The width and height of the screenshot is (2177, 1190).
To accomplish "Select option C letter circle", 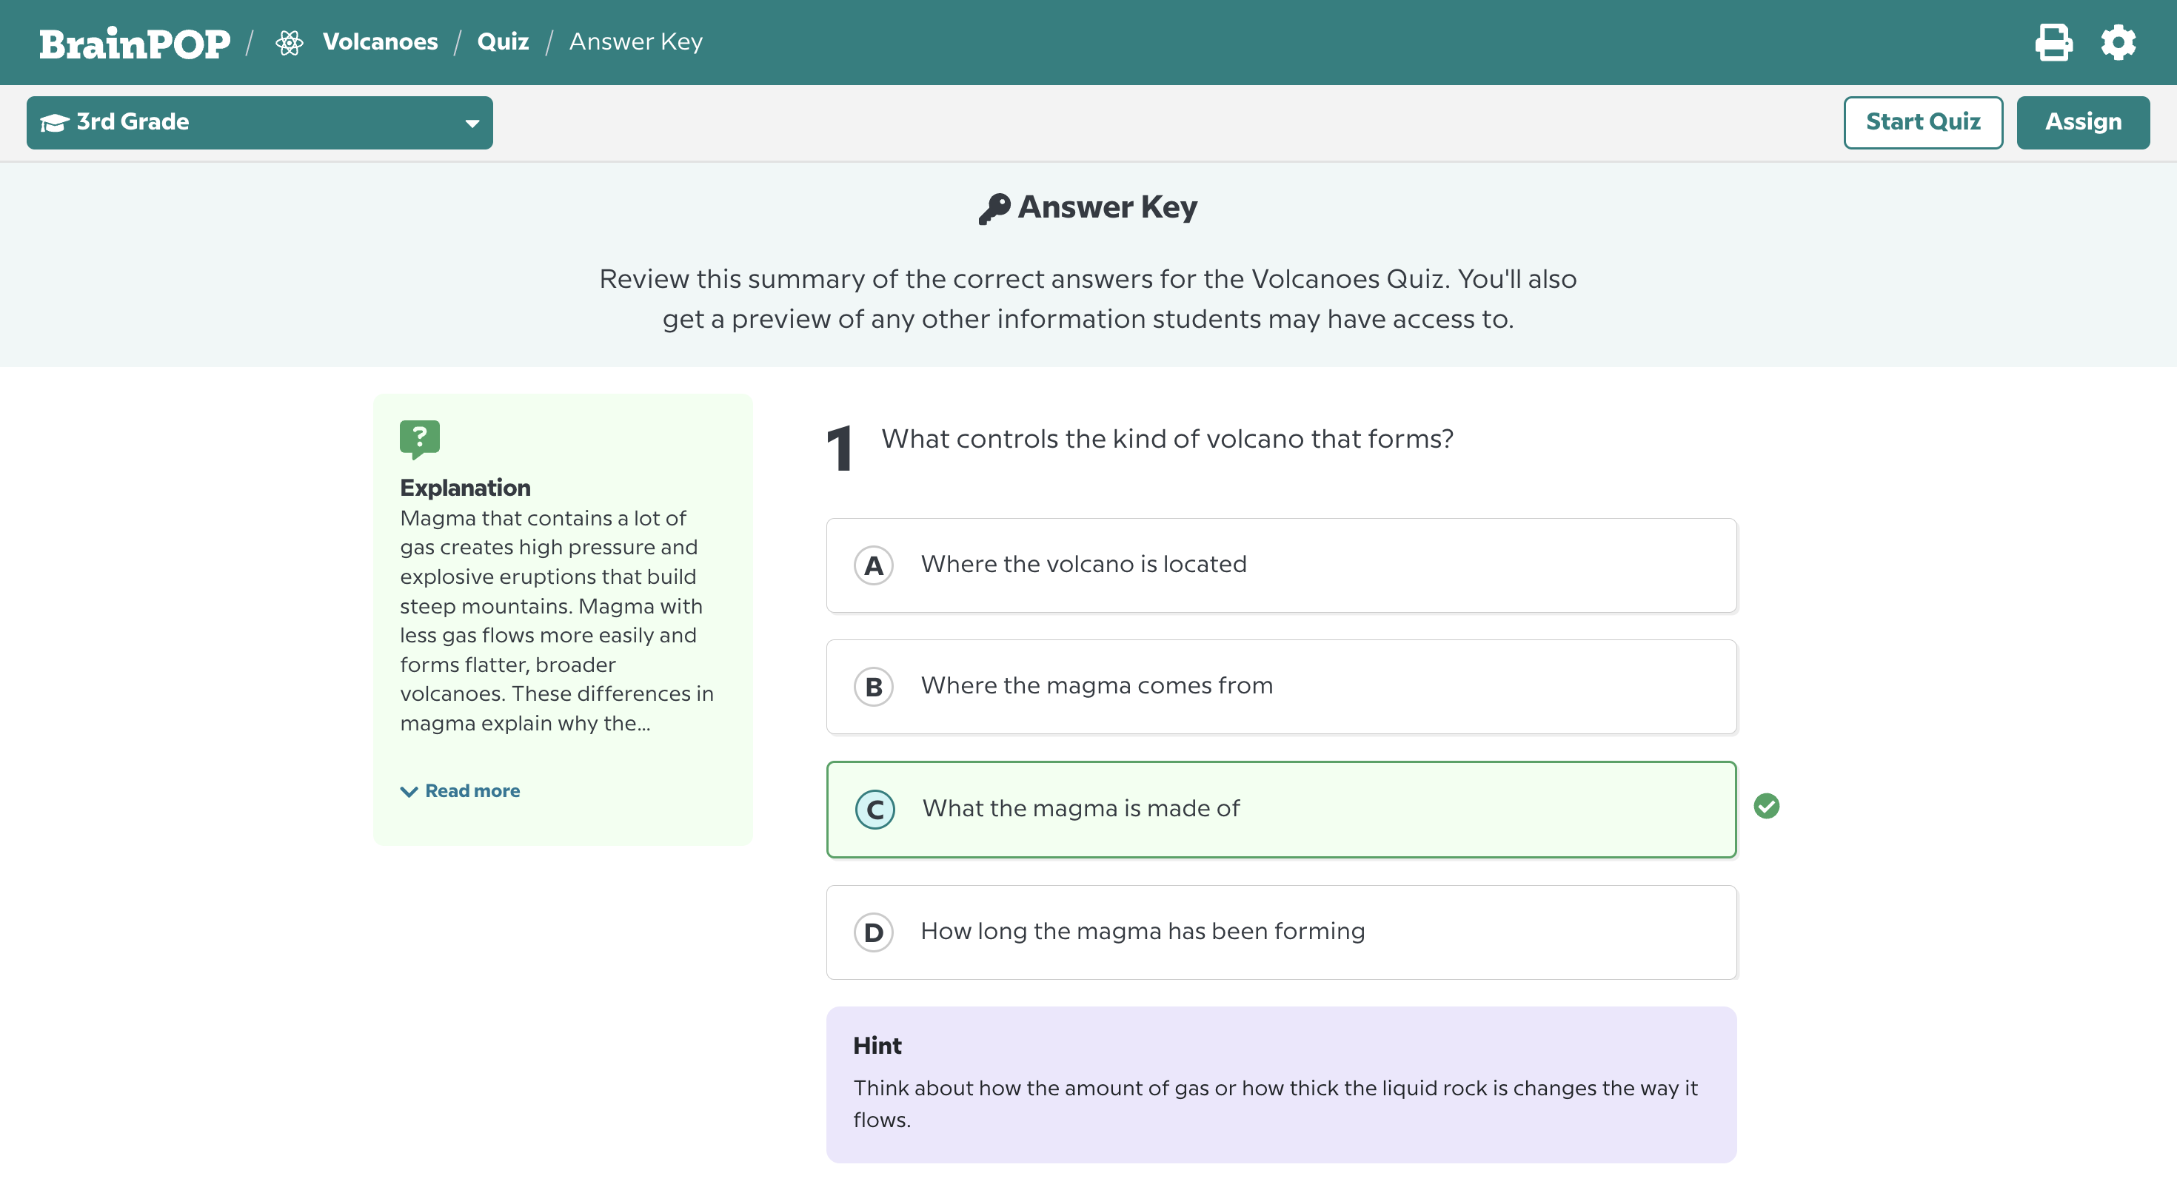I will [x=875, y=810].
